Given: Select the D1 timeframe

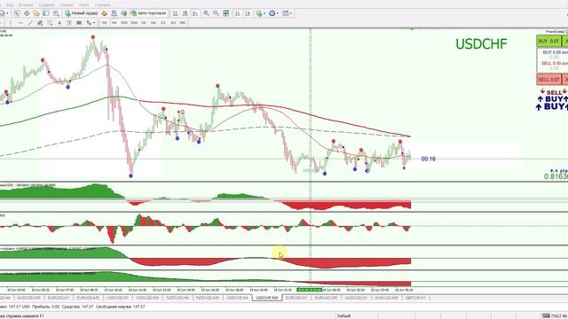Looking at the screenshot, I should click(163, 23).
